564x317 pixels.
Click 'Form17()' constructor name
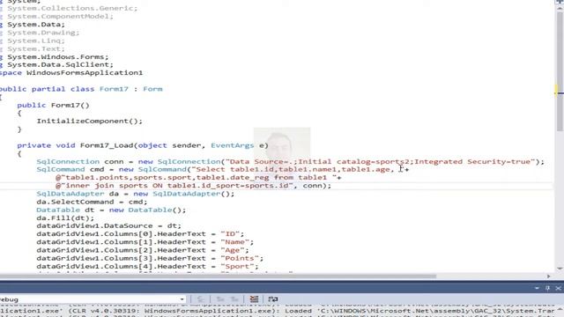point(70,106)
